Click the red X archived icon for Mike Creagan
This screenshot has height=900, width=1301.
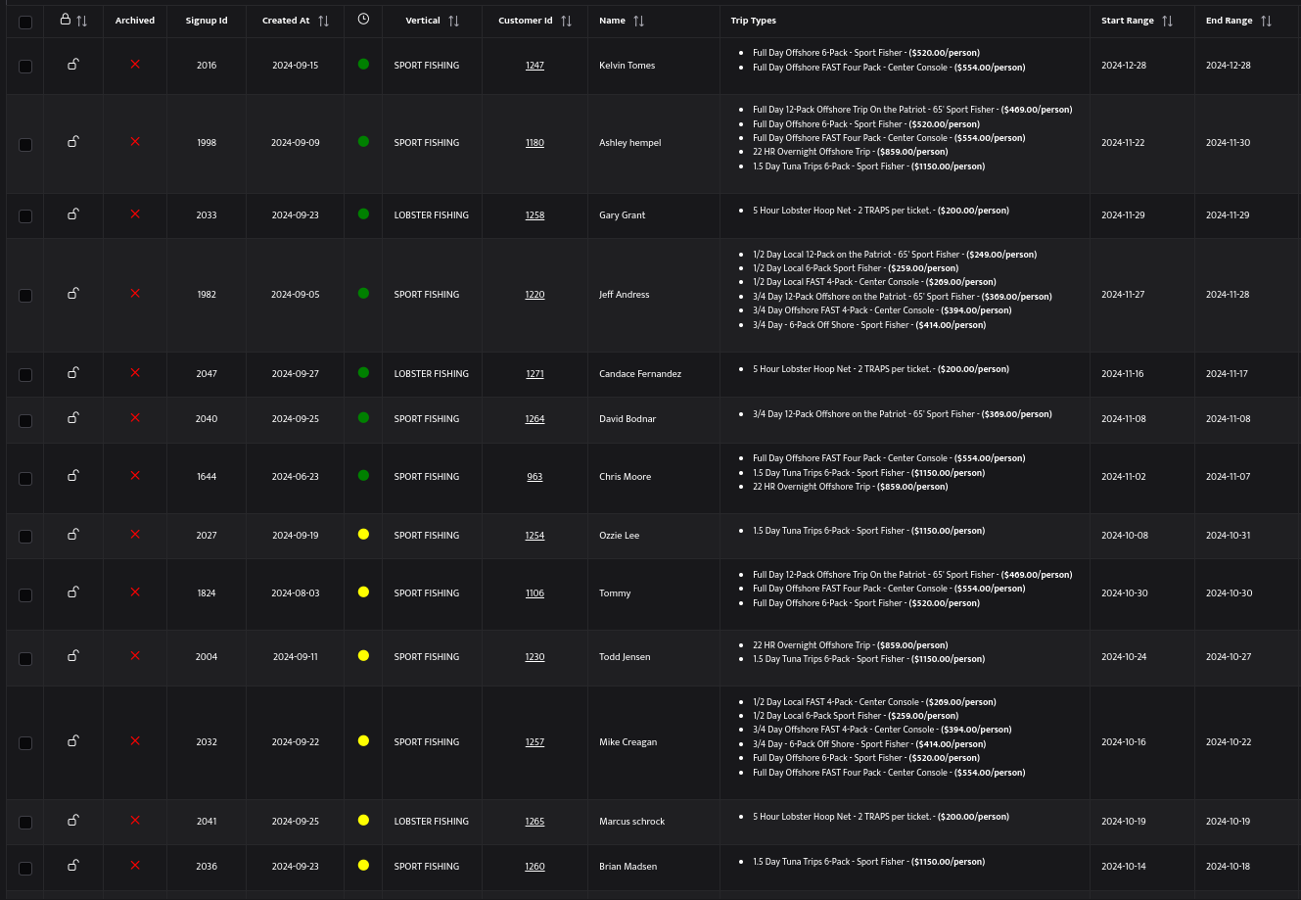coord(135,741)
